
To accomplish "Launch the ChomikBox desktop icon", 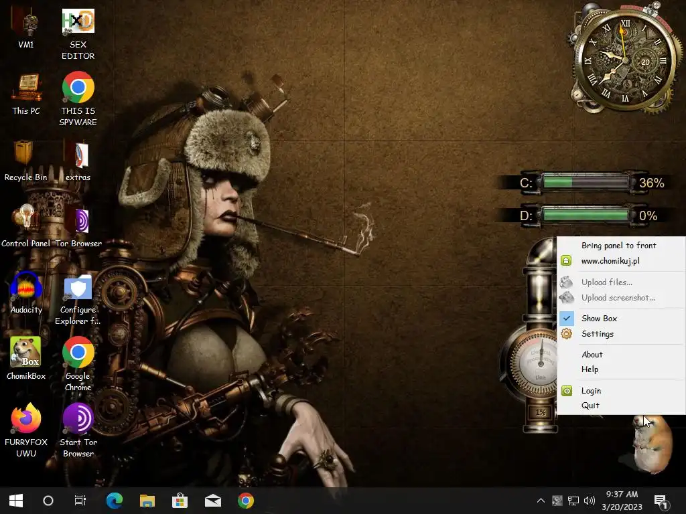I will coord(26,359).
